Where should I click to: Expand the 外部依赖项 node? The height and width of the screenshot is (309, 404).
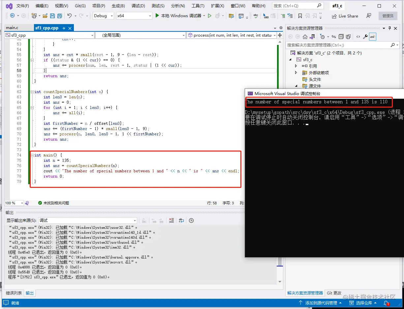[296, 73]
